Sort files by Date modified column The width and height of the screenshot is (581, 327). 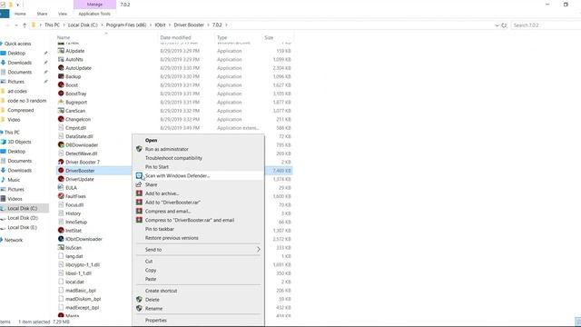click(175, 37)
